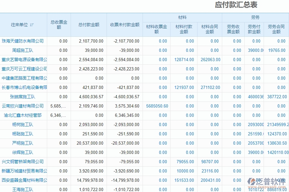Click the 5685050.60 材料收票金额 value
Image resolution: width=289 pixels, height=192 pixels.
click(157, 106)
